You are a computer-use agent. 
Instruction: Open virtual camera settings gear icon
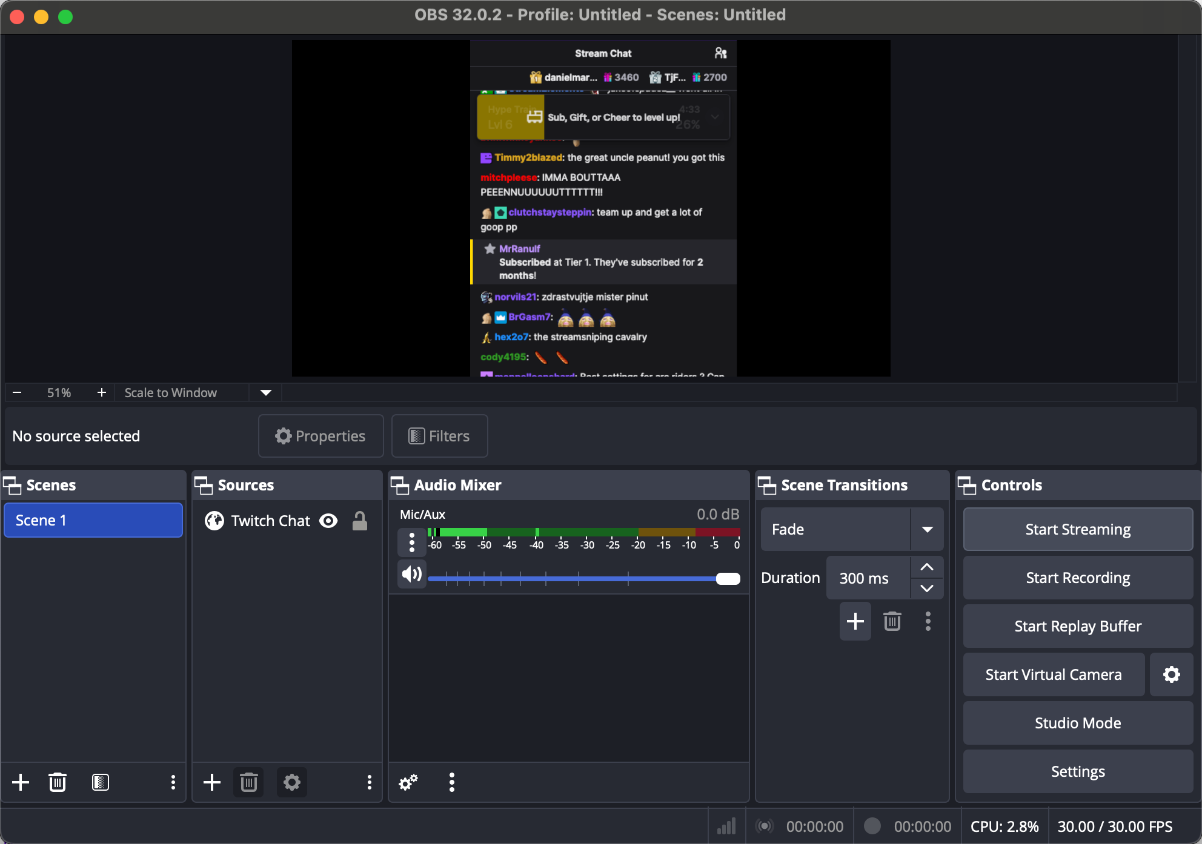point(1171,674)
